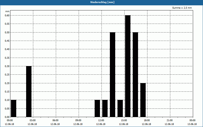Screen dimensions: 203x127
Task: Select the 0,20 bar before 18:00
Action: pyautogui.click(x=143, y=100)
